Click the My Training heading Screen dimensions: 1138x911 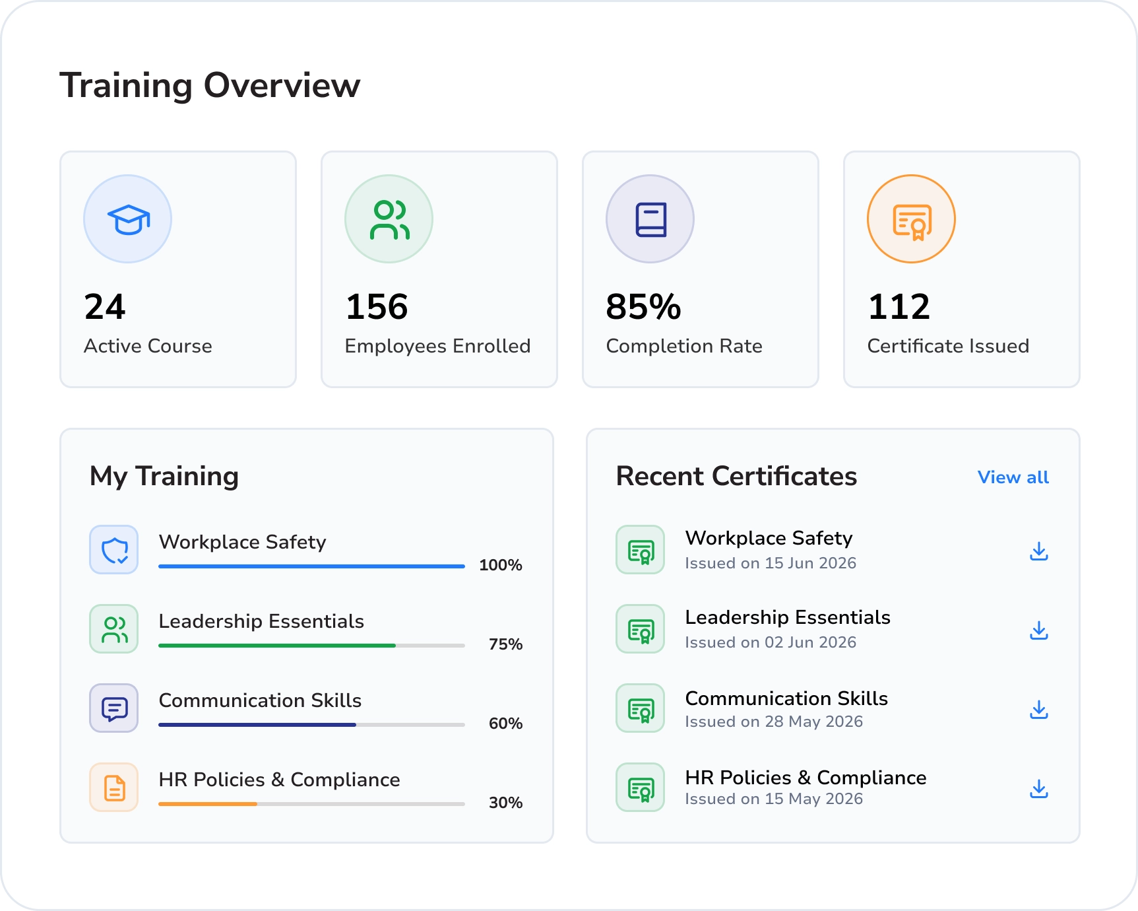(164, 477)
